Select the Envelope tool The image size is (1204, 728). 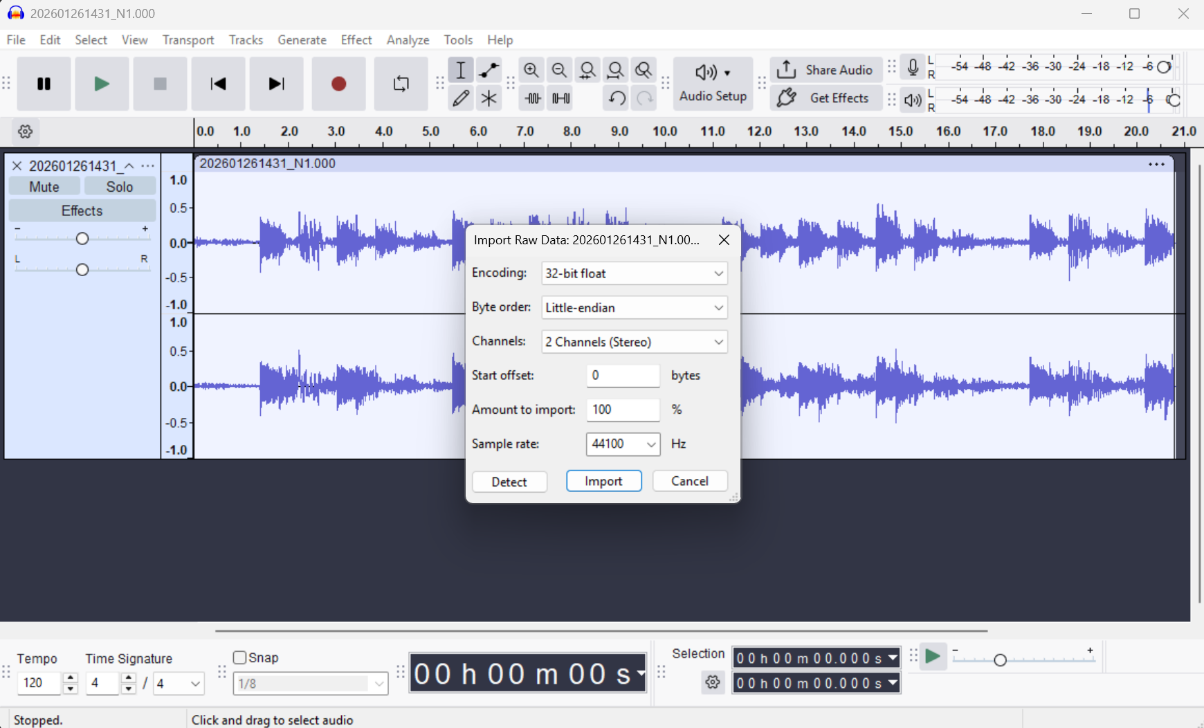coord(489,70)
